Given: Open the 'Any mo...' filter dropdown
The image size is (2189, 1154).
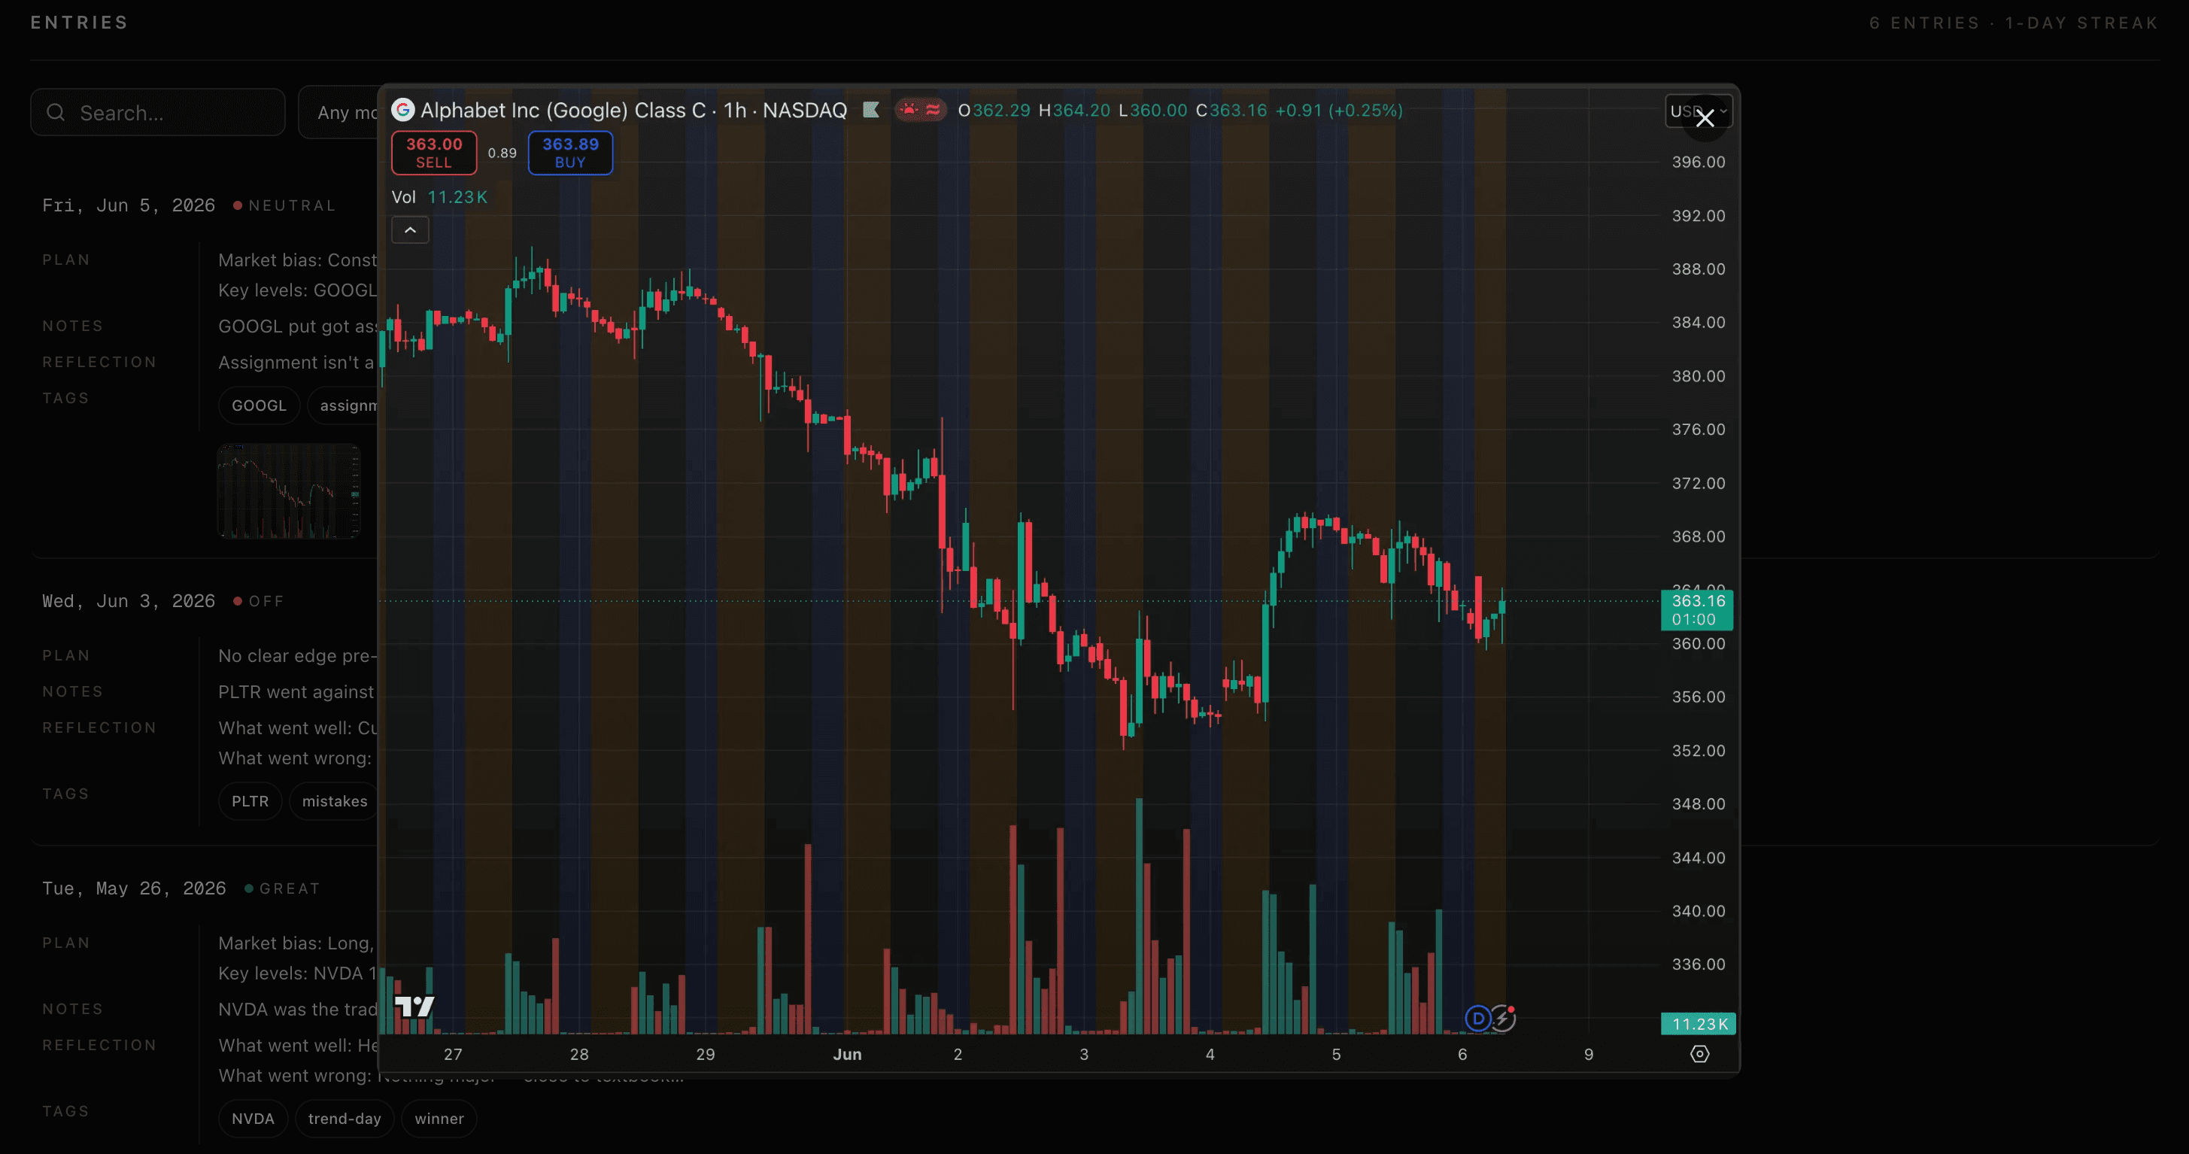Looking at the screenshot, I should [339, 112].
